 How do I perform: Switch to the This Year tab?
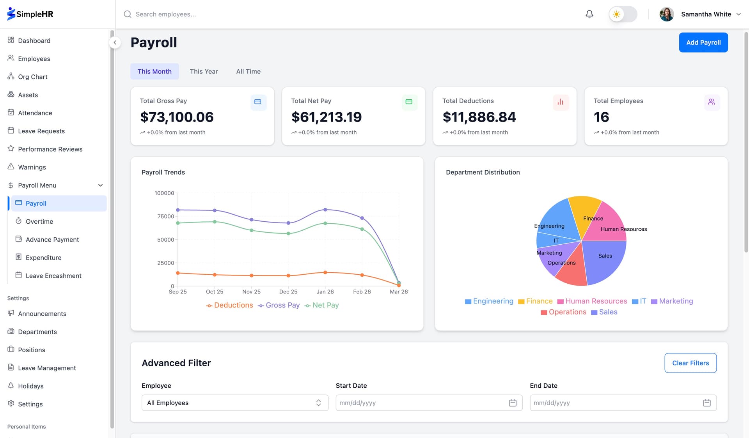tap(204, 71)
